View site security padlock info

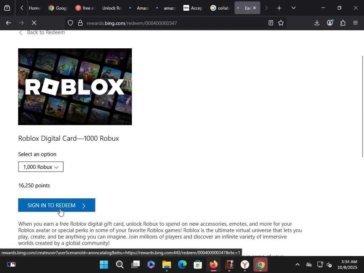pyautogui.click(x=80, y=23)
